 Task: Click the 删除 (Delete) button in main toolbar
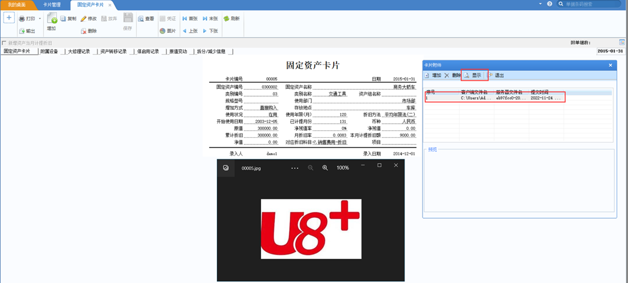tap(88, 31)
